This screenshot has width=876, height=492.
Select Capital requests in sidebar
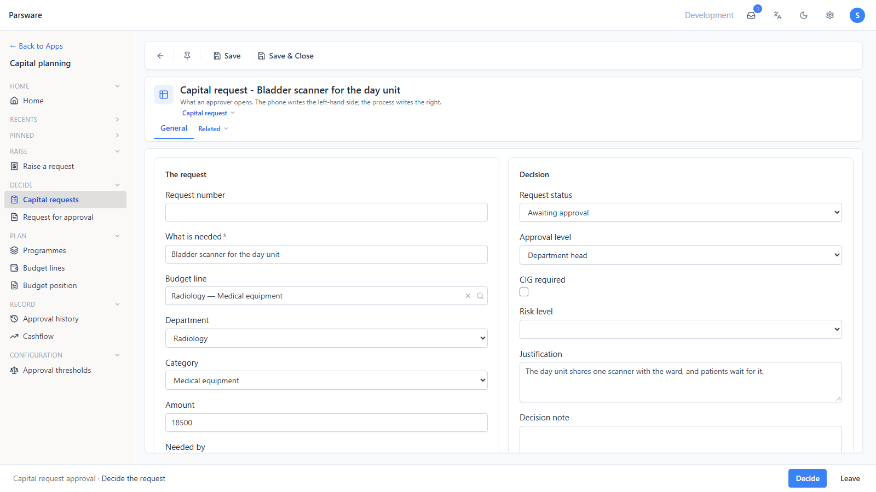65,200
